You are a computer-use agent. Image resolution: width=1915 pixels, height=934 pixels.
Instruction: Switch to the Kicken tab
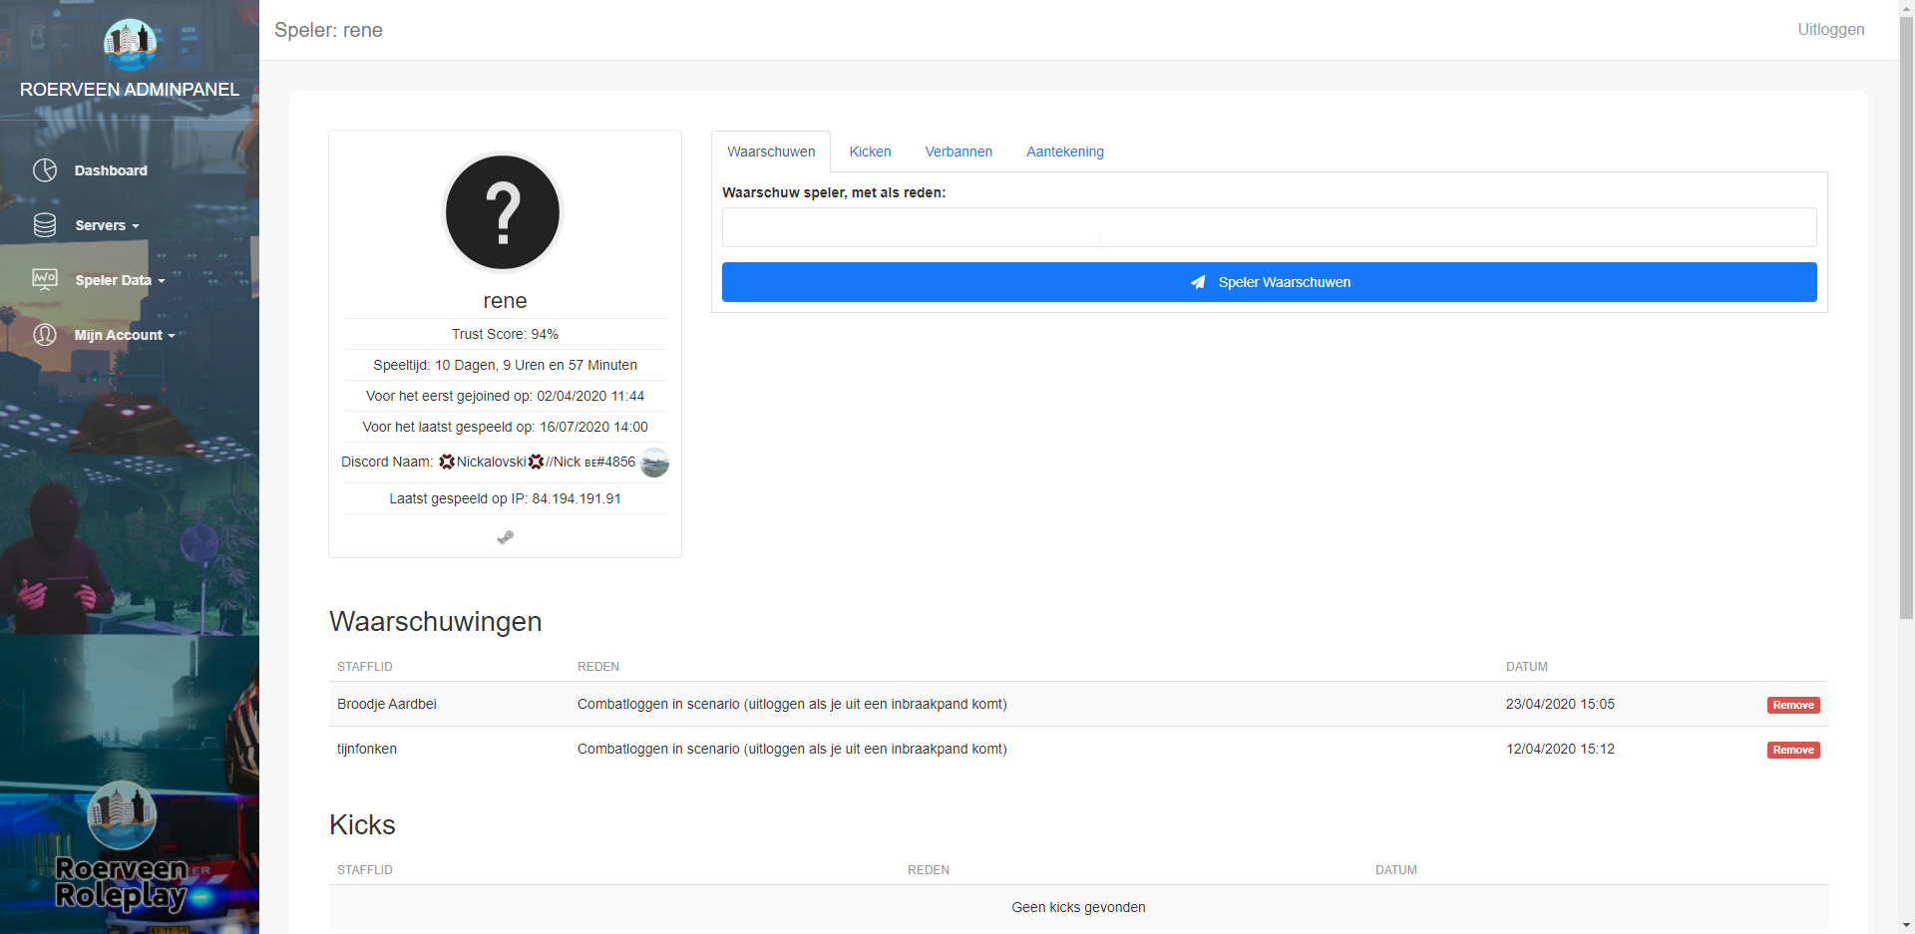pos(870,152)
